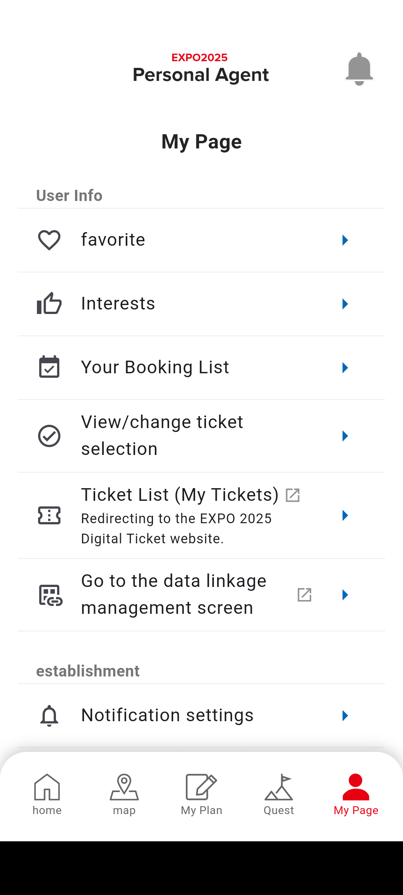Click blue arrow on Notification settings row
This screenshot has width=403, height=895.
coord(345,716)
